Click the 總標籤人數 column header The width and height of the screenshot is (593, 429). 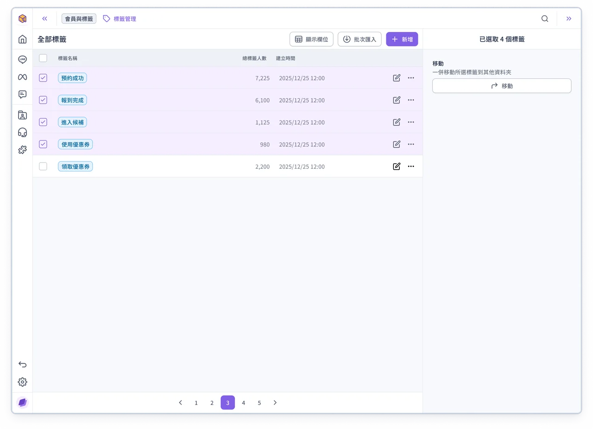coord(255,58)
